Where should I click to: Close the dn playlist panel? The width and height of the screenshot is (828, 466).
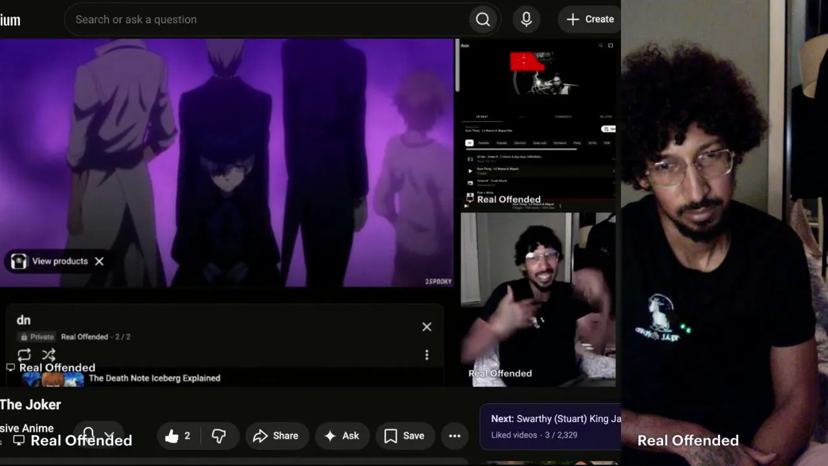(427, 327)
